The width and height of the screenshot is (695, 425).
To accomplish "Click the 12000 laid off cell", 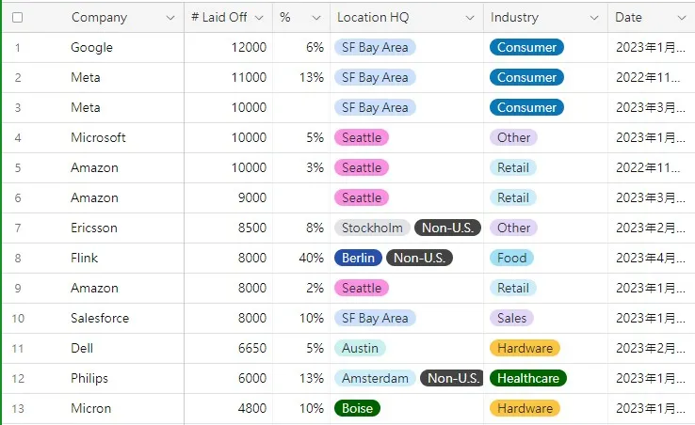I will 249,47.
